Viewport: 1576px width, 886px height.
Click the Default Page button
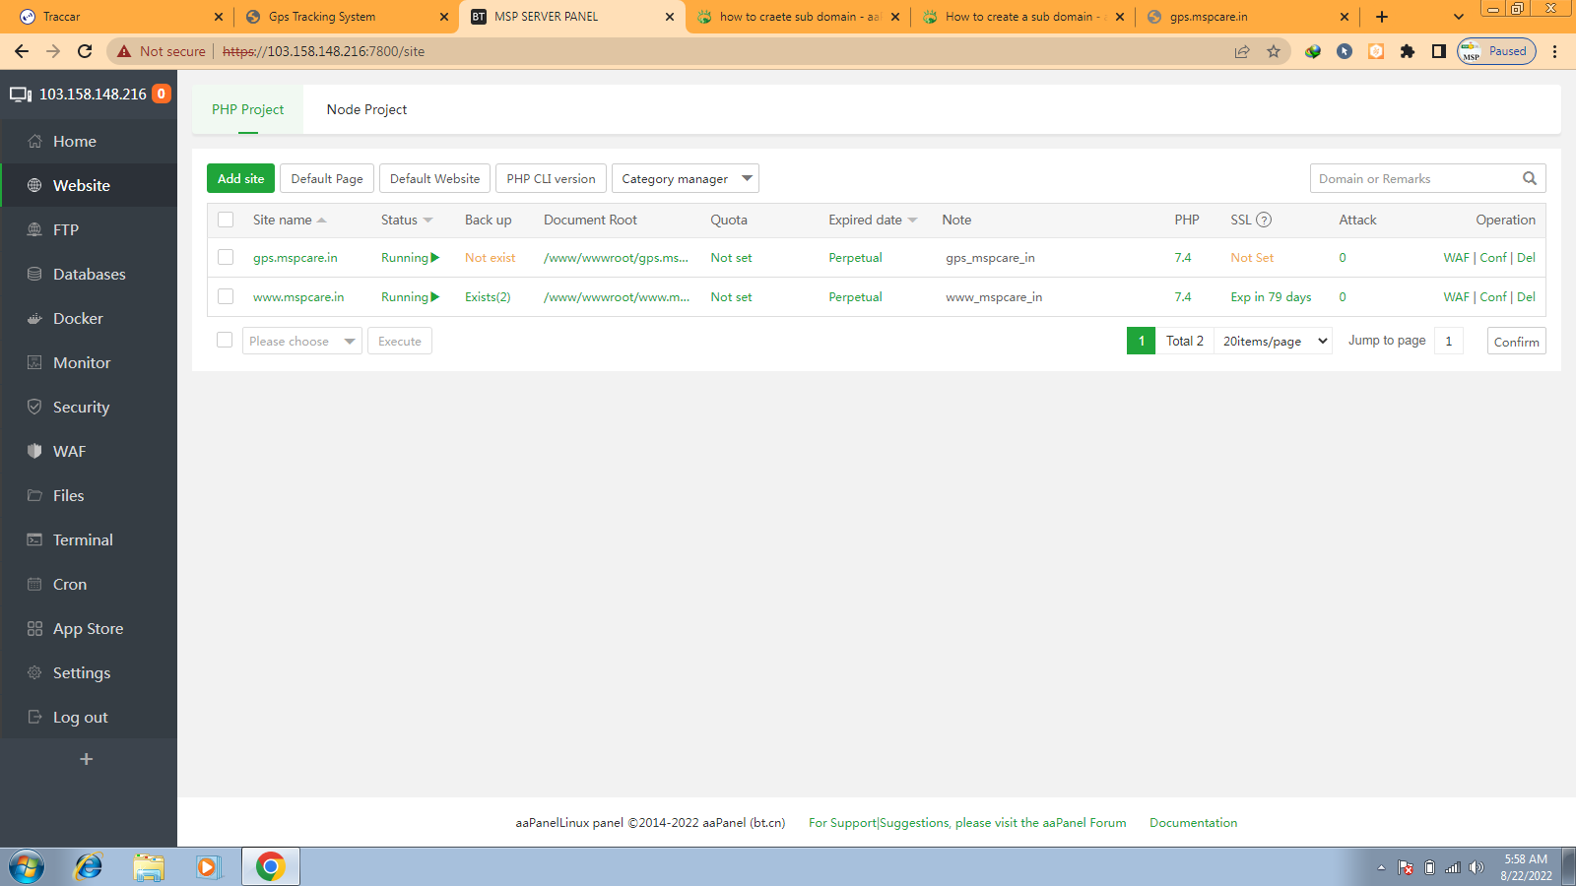(327, 178)
